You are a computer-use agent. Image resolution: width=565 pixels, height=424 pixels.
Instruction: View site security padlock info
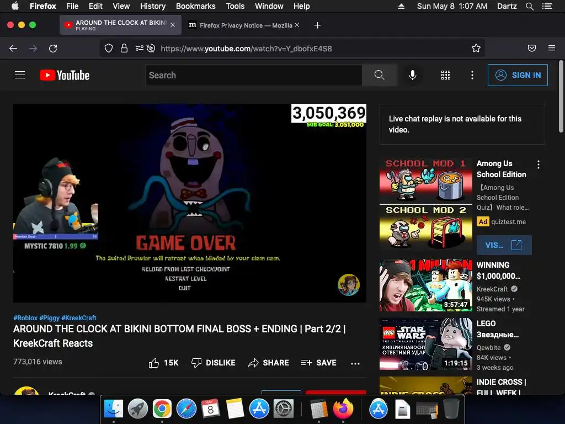pos(124,49)
